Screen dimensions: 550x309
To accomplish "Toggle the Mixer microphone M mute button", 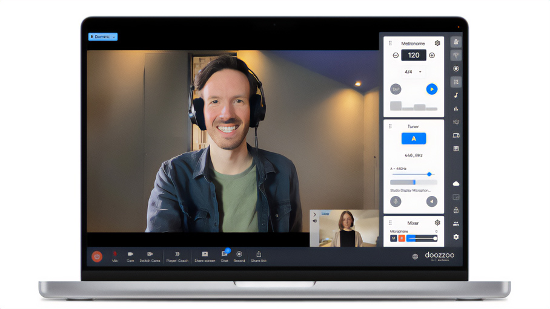I will coord(393,238).
